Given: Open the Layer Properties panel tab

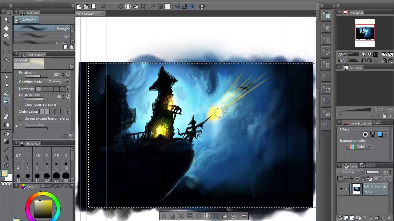Looking at the screenshot, I should click(357, 123).
